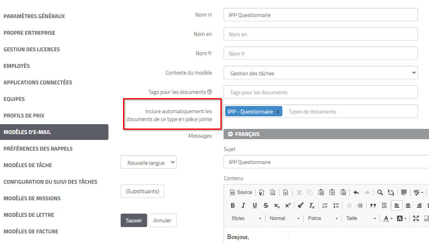Toggle bold formatting in the editor
429x244 pixels.
tap(233, 205)
